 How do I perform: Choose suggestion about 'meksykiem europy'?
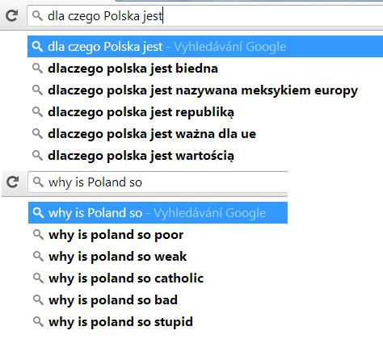coord(205,90)
